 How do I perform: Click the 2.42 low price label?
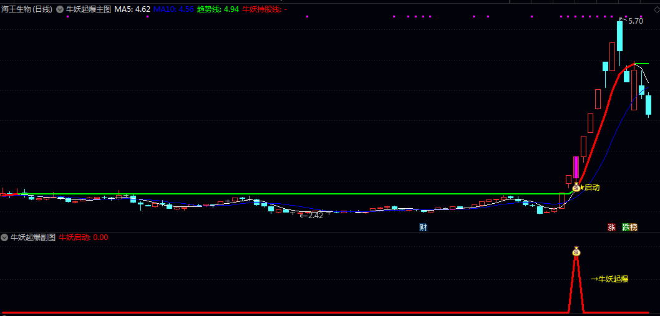click(314, 216)
